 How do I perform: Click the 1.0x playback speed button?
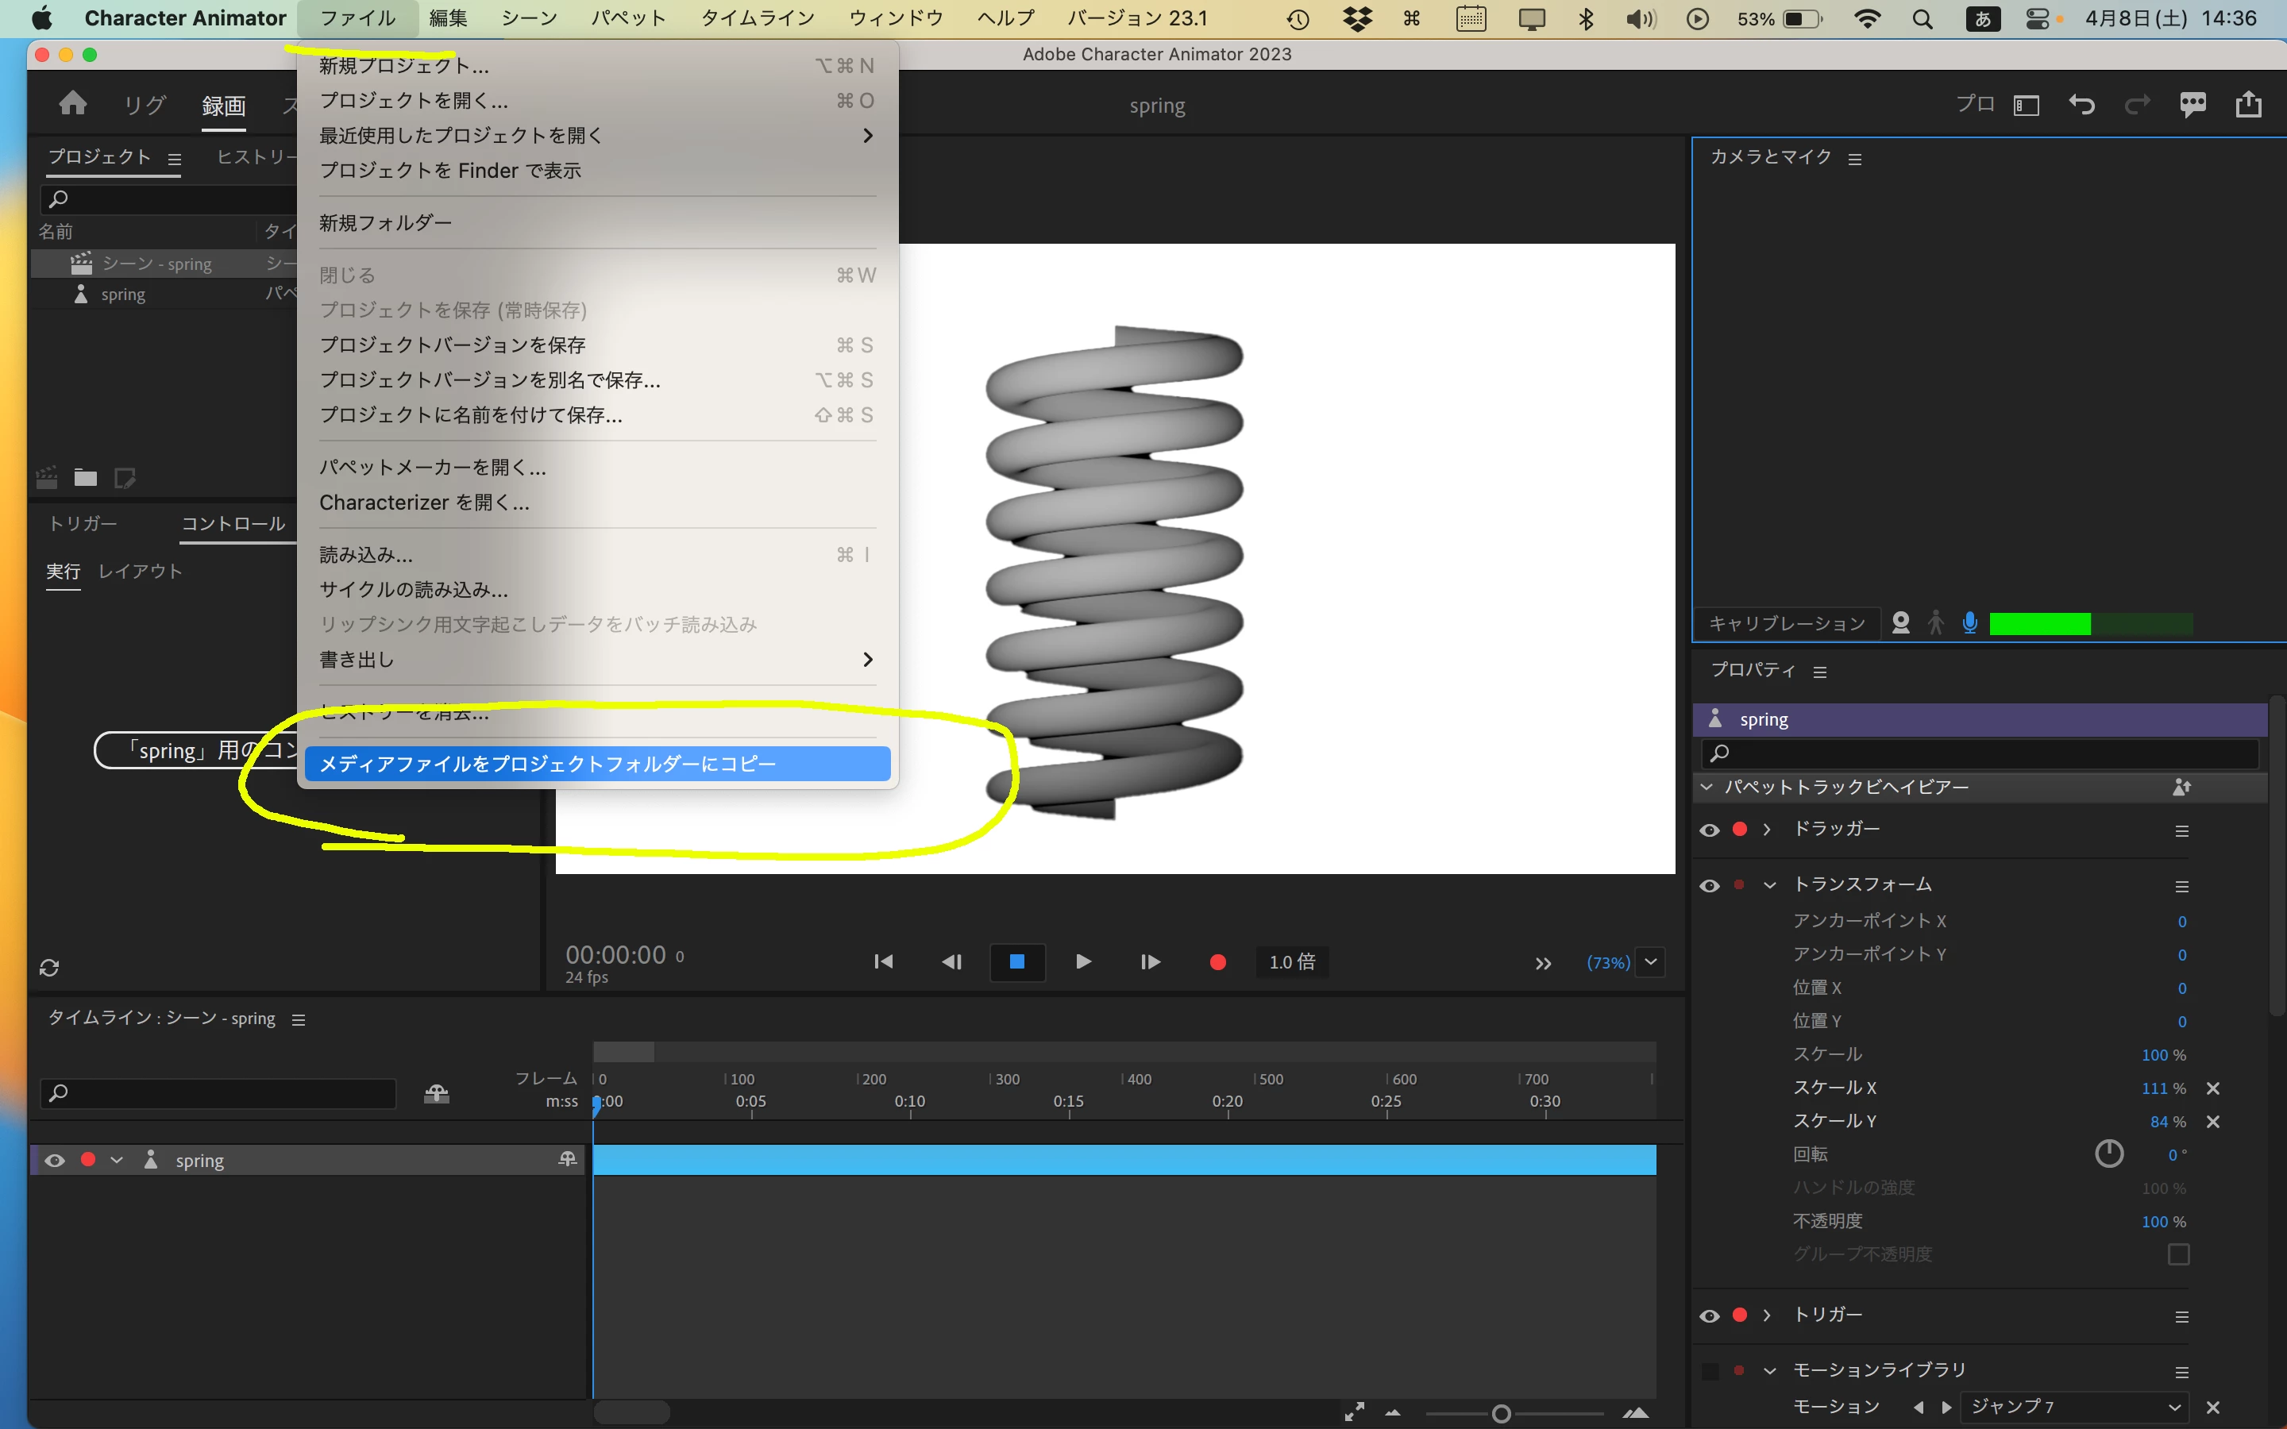pos(1291,962)
